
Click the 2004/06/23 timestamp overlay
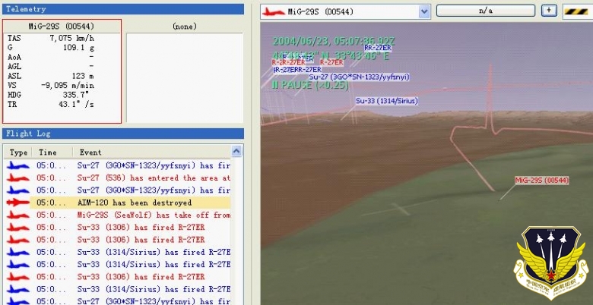(334, 41)
